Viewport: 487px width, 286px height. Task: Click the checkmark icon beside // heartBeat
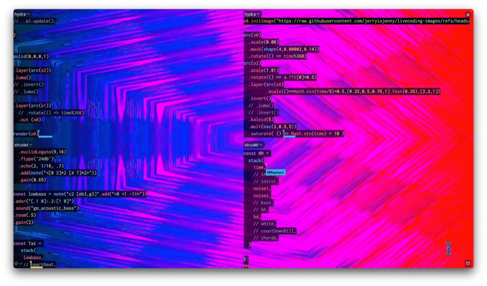pyautogui.click(x=21, y=264)
